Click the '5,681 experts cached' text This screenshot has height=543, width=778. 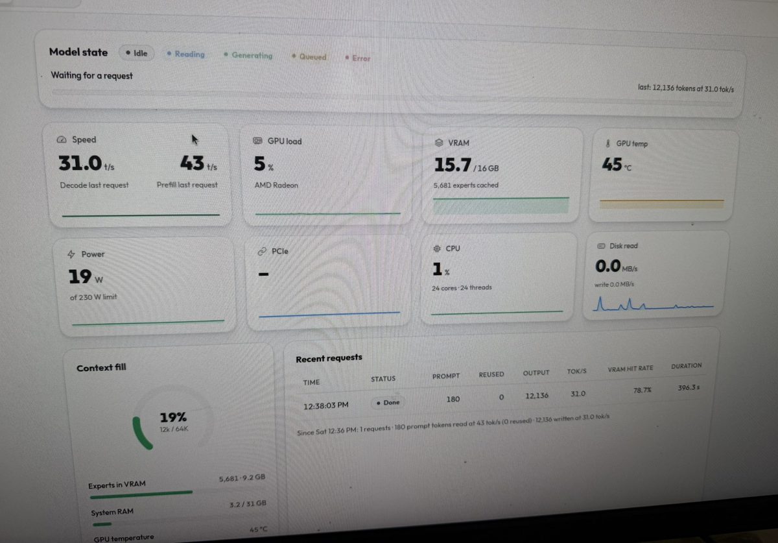(467, 186)
